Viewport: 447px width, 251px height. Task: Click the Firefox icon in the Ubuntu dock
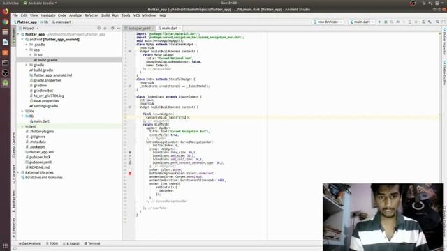(x=5, y=11)
